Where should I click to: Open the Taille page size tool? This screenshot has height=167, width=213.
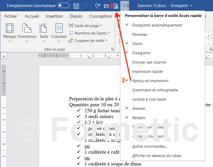pyautogui.click(x=44, y=32)
